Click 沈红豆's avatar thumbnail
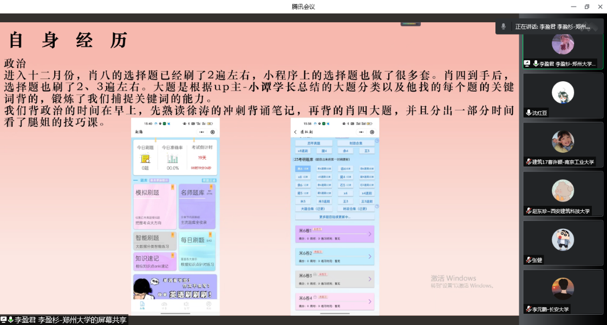The width and height of the screenshot is (607, 325). point(563,93)
